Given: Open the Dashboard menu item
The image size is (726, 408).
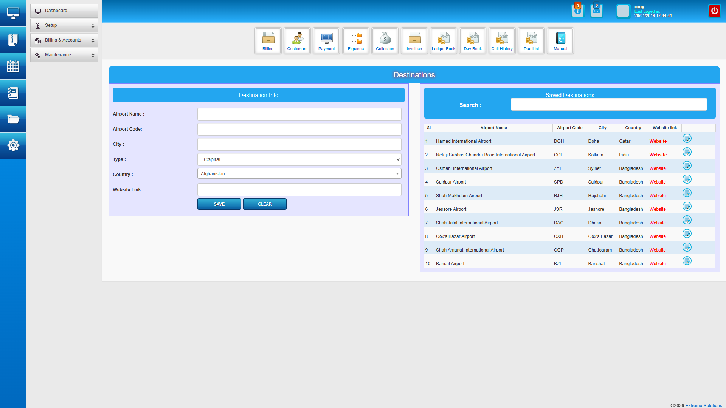Looking at the screenshot, I should tap(64, 11).
